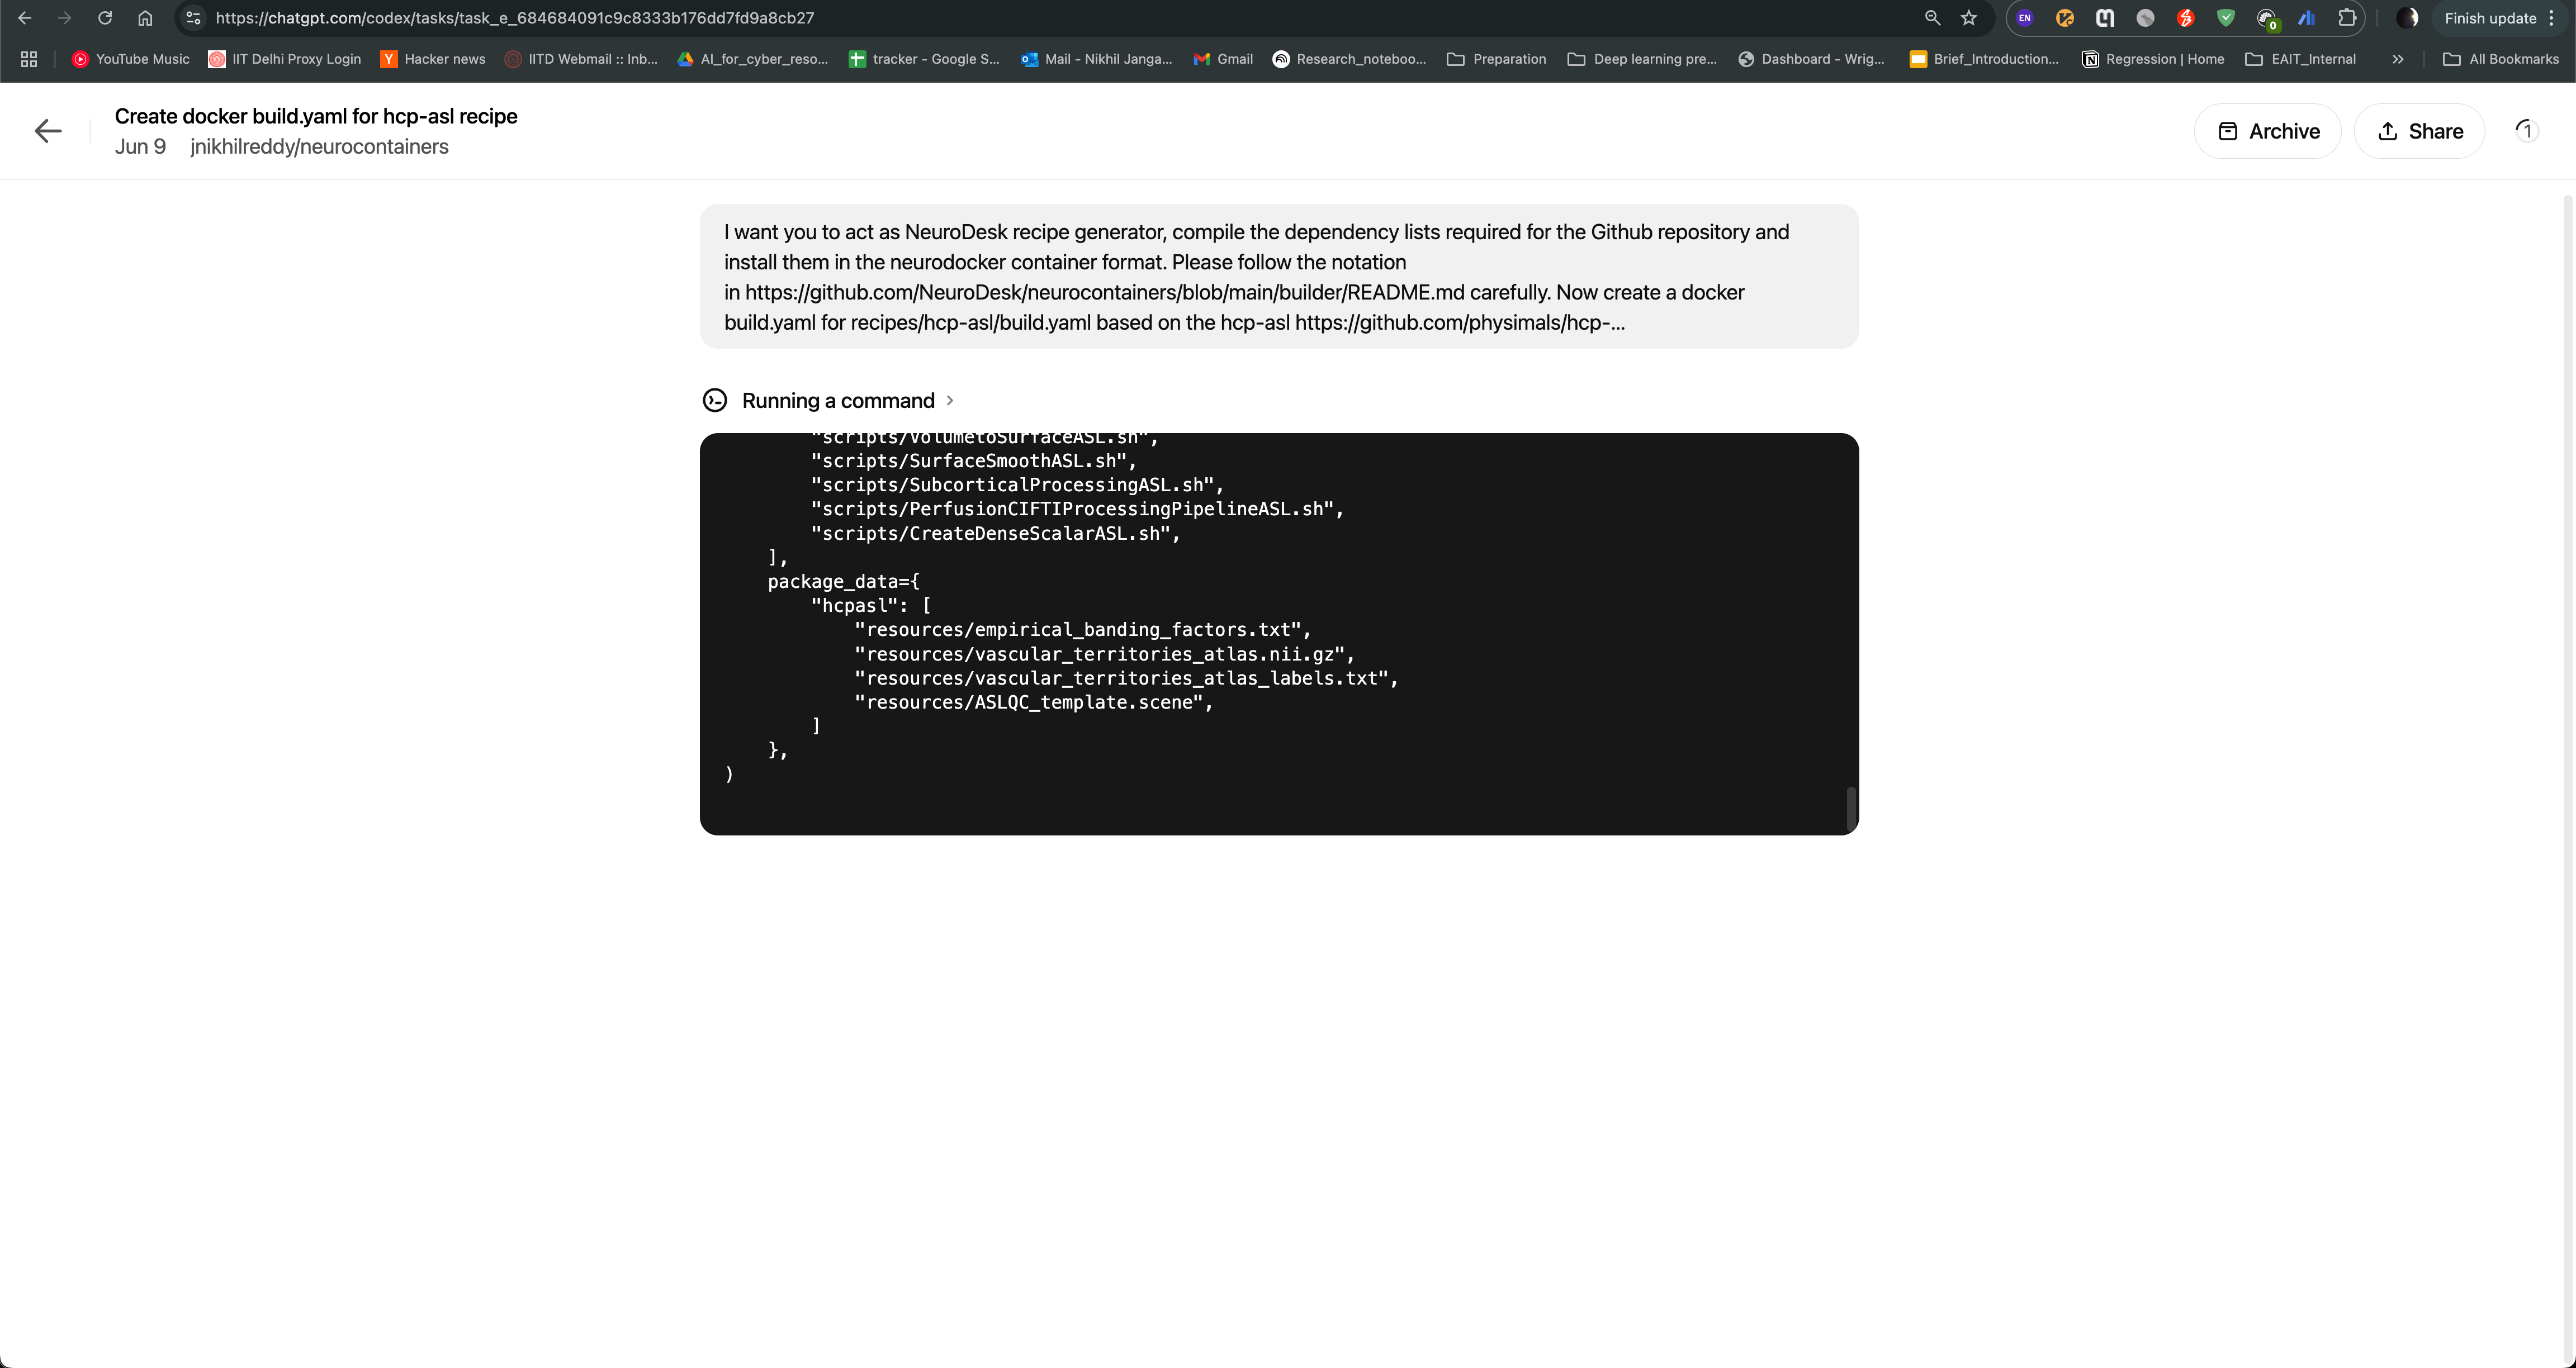2576x1368 pixels.
Task: Show more bookmarks overflow chevron
Action: tap(2398, 59)
